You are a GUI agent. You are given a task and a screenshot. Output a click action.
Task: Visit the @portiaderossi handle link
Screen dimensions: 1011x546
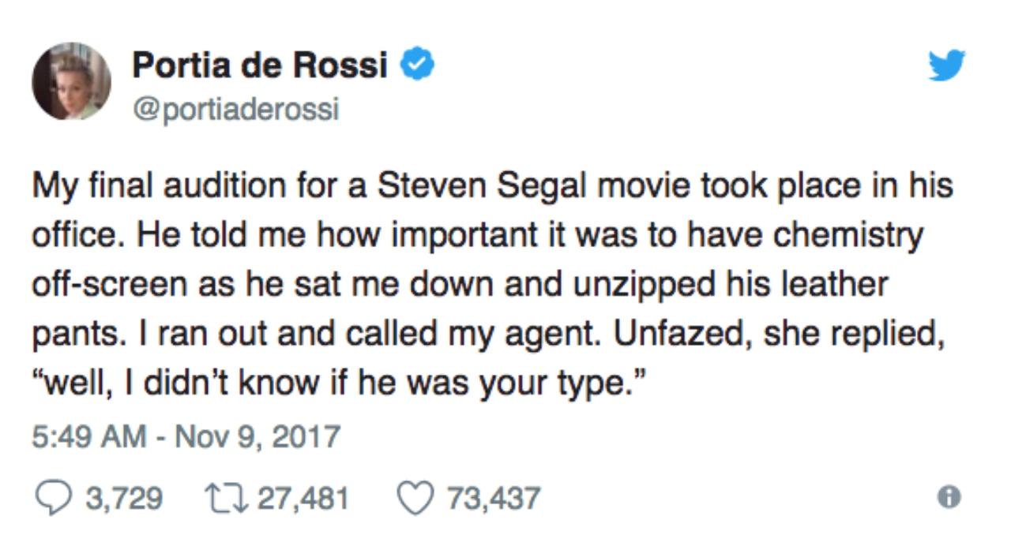(235, 109)
